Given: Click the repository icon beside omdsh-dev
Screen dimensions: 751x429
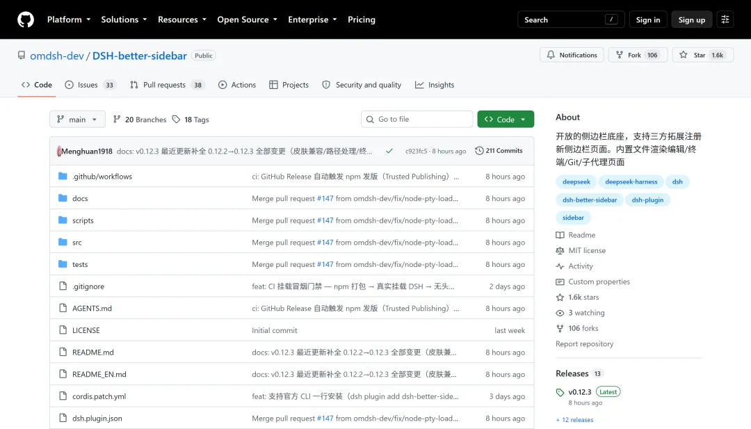Looking at the screenshot, I should tap(22, 55).
